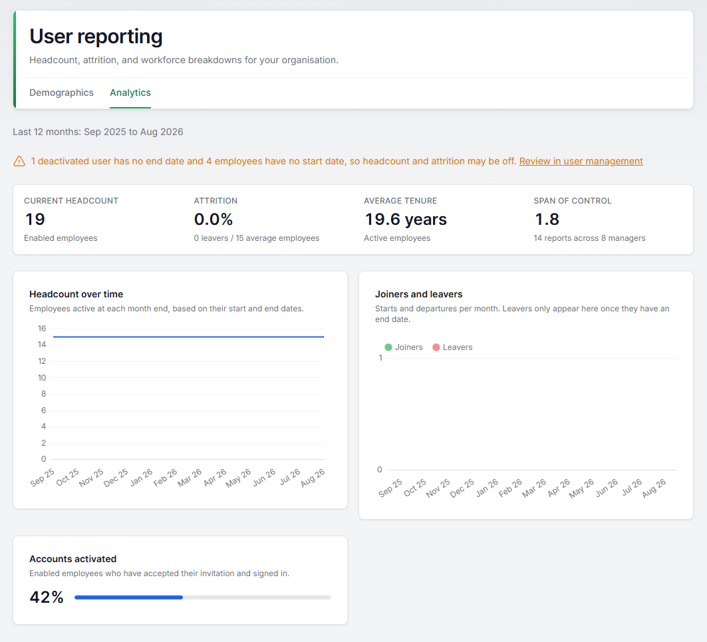Click Aug 26 label on headcount chart

pos(313,478)
